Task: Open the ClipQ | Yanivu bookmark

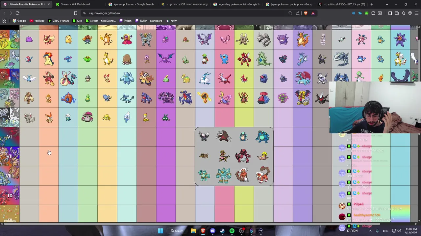Action: 59,21
